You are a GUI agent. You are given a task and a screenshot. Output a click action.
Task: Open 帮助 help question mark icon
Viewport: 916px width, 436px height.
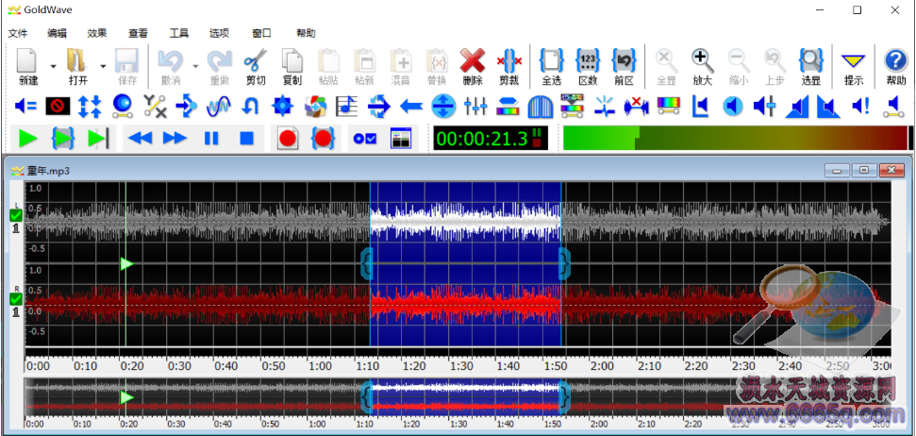point(895,60)
